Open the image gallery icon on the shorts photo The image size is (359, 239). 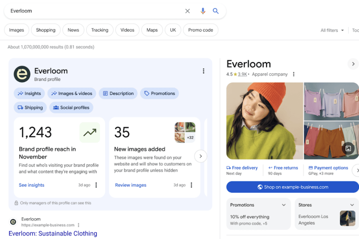348,149
